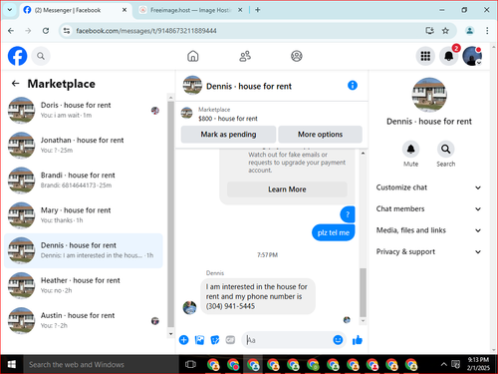Click conversation list scrollbar down arrow
This screenshot has height=374, width=498.
170,334
